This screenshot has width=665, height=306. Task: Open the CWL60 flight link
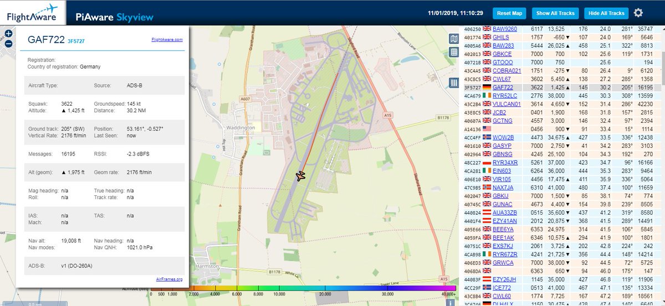[502, 296]
